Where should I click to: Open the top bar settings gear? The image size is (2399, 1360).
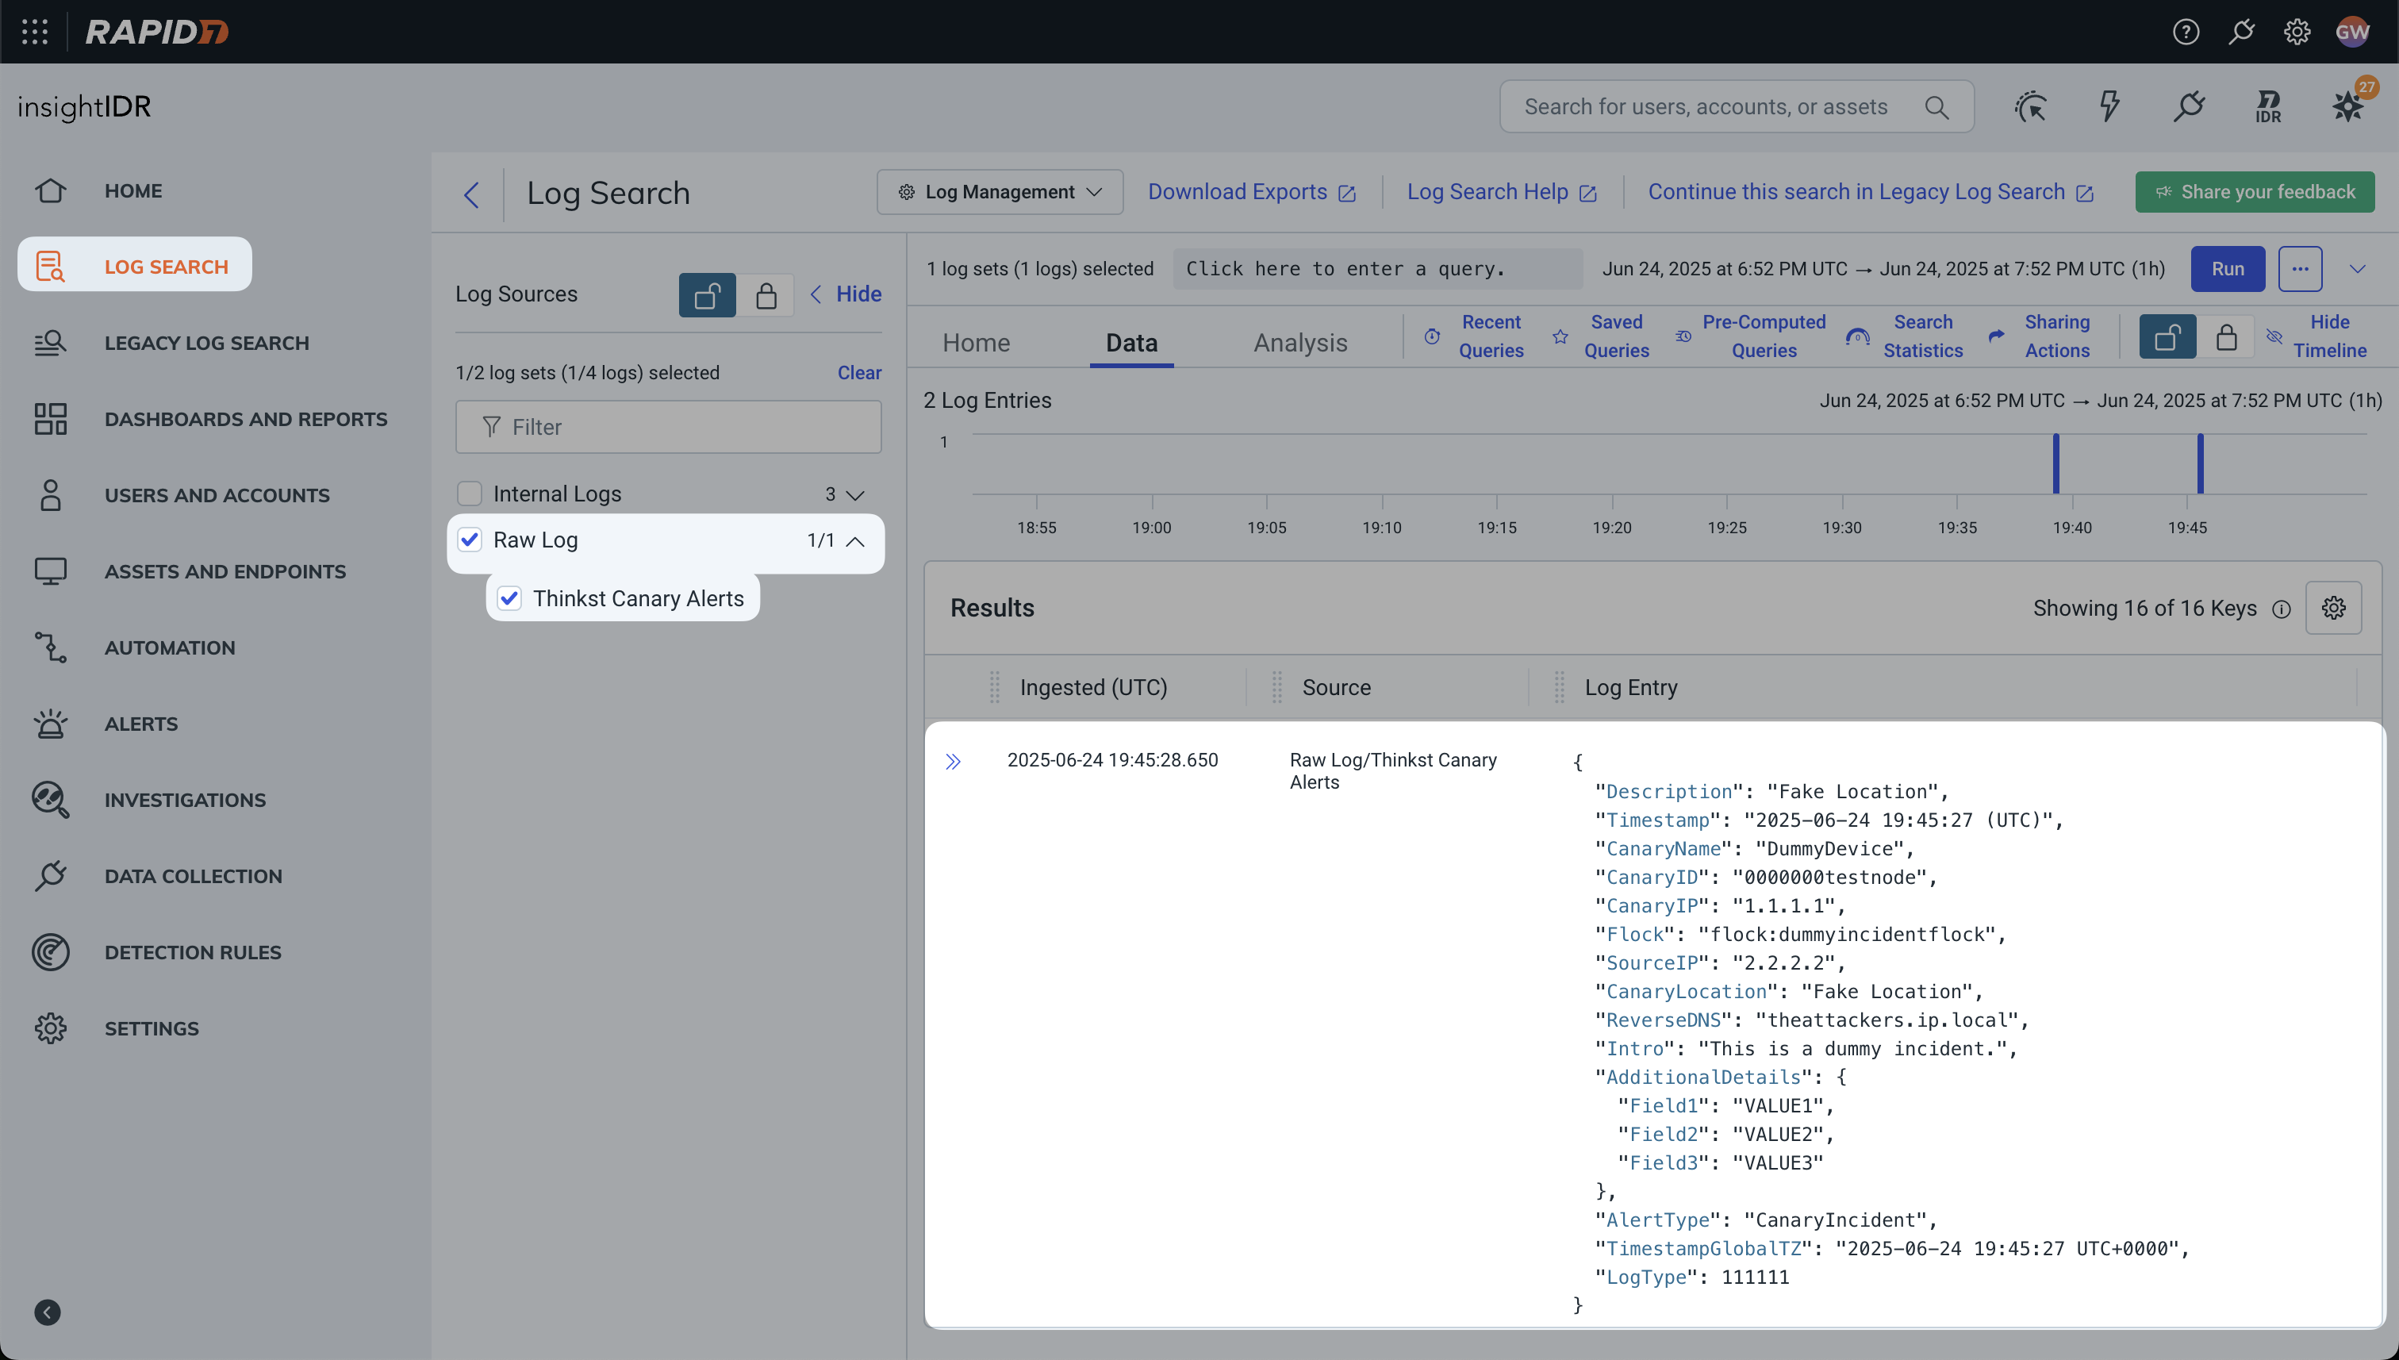point(2297,32)
